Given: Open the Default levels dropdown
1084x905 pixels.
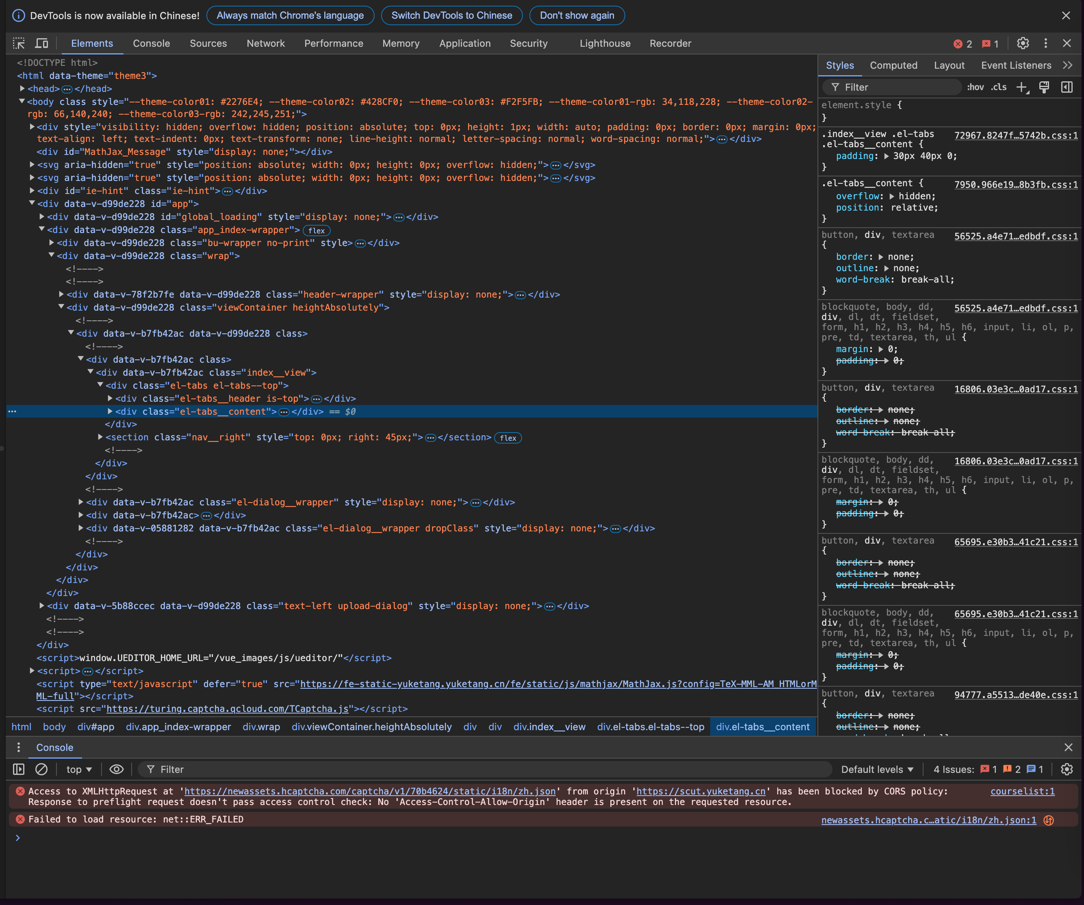Looking at the screenshot, I should (x=877, y=769).
